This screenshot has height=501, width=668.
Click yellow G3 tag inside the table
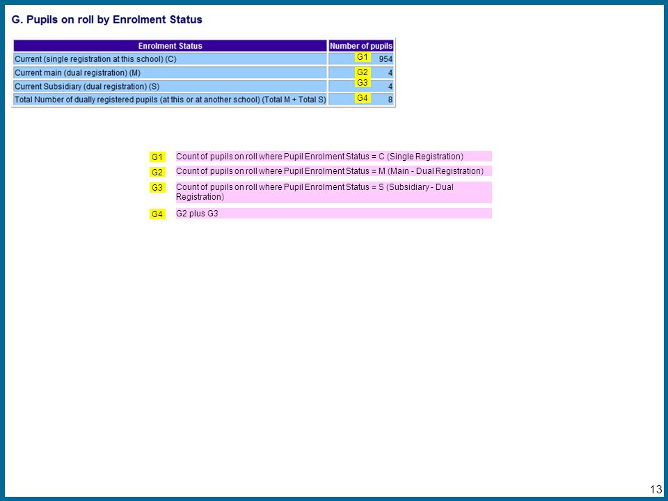pos(363,82)
